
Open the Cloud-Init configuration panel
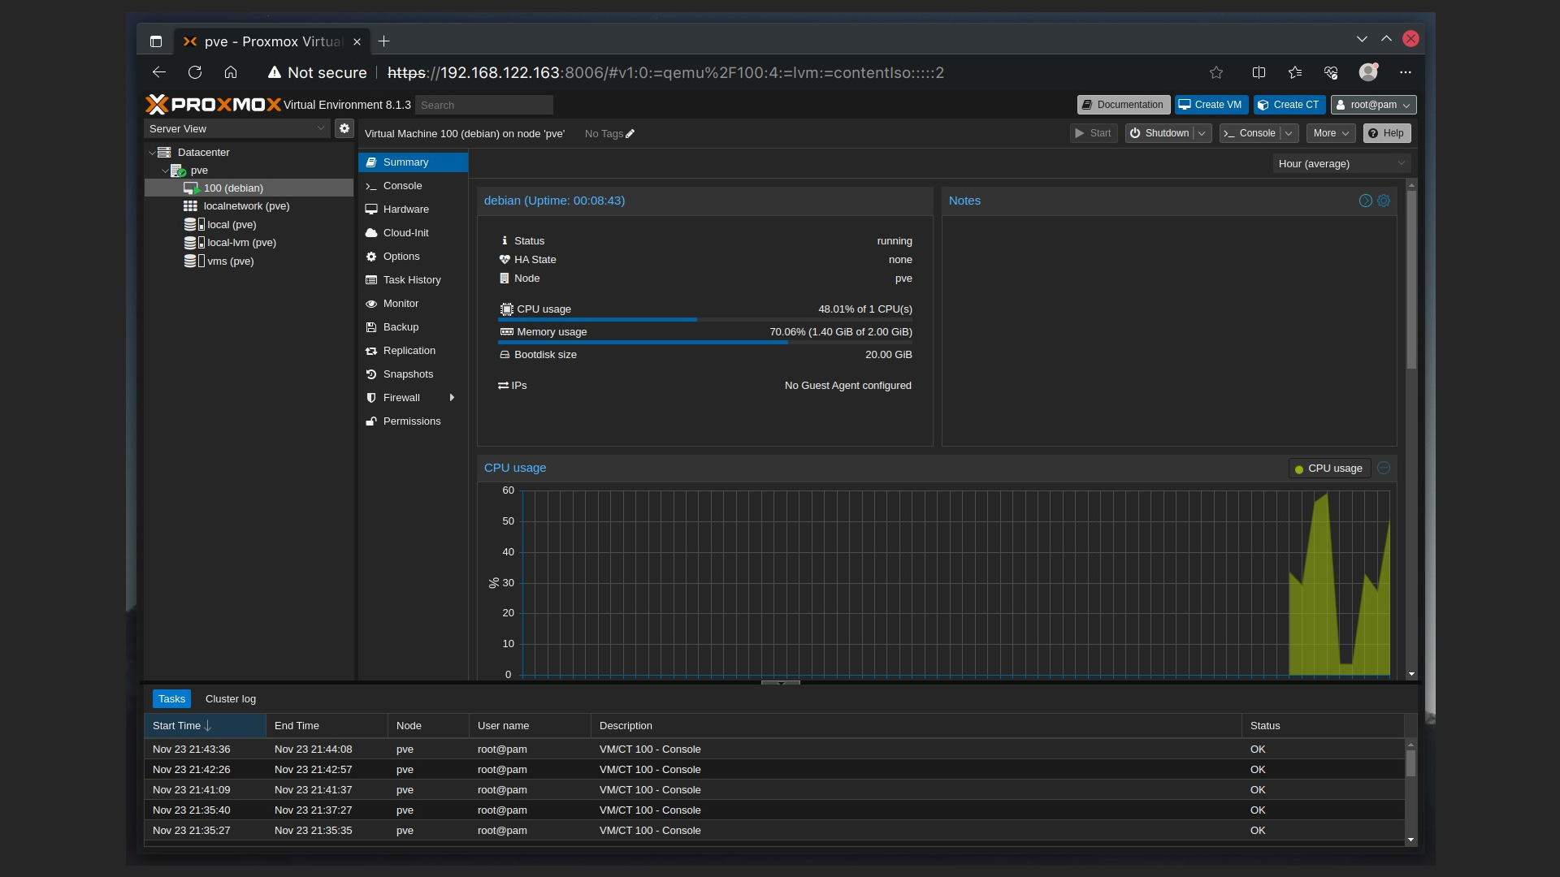[x=405, y=232]
